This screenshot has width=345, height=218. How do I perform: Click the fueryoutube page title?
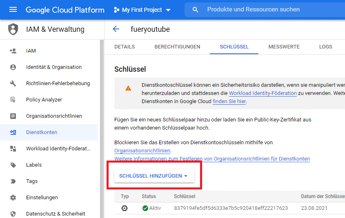150,29
